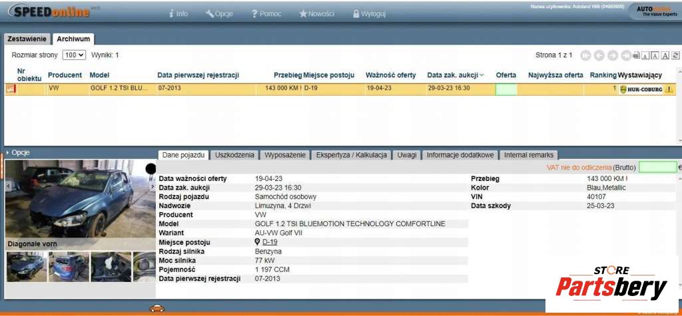This screenshot has height=316, width=682.
Task: Show next photo with right arrow
Action: click(x=153, y=186)
